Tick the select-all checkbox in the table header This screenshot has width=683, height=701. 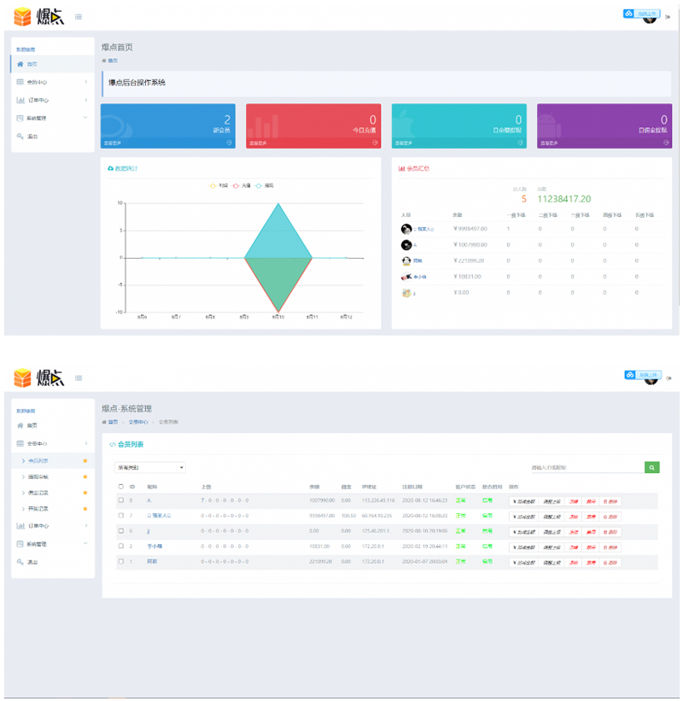(121, 487)
